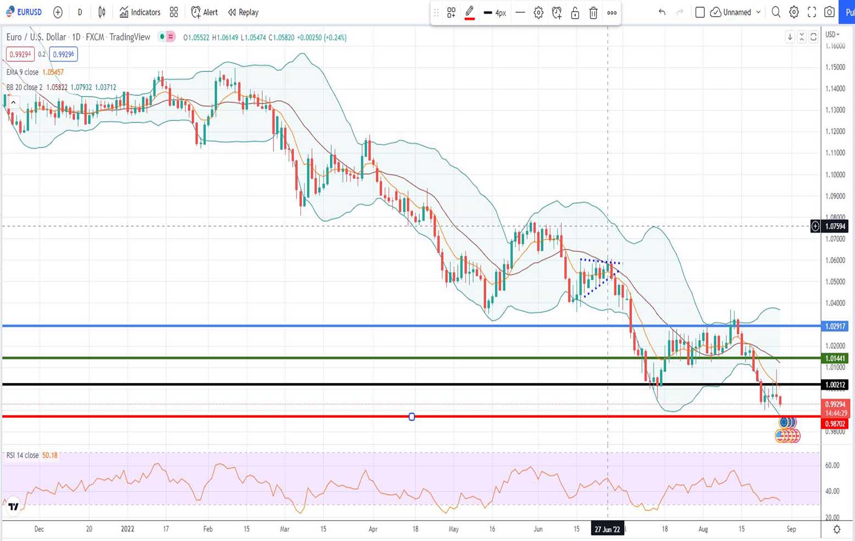Click the add symbol plus icon

(58, 12)
